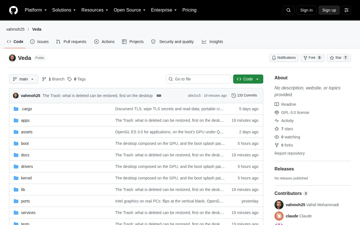
Task: Open the Pull requests tab
Action: 71,42
